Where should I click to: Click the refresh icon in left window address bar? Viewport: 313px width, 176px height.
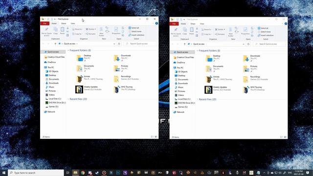click(119, 44)
